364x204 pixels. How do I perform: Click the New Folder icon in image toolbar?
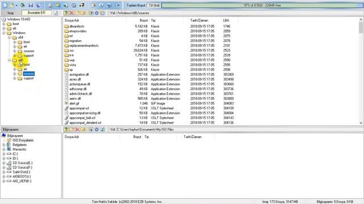pos(77,13)
